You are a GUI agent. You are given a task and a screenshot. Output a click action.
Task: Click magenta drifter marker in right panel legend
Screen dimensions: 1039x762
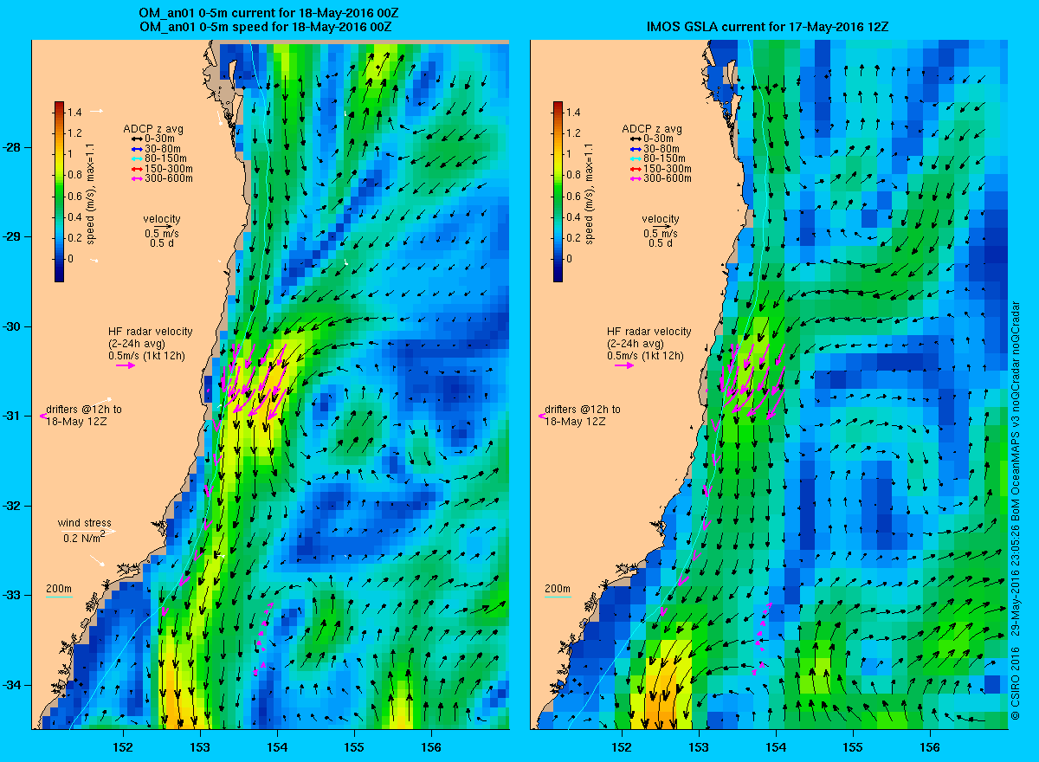542,417
